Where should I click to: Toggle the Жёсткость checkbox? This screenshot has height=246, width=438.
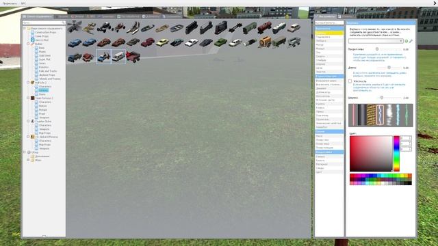350,81
